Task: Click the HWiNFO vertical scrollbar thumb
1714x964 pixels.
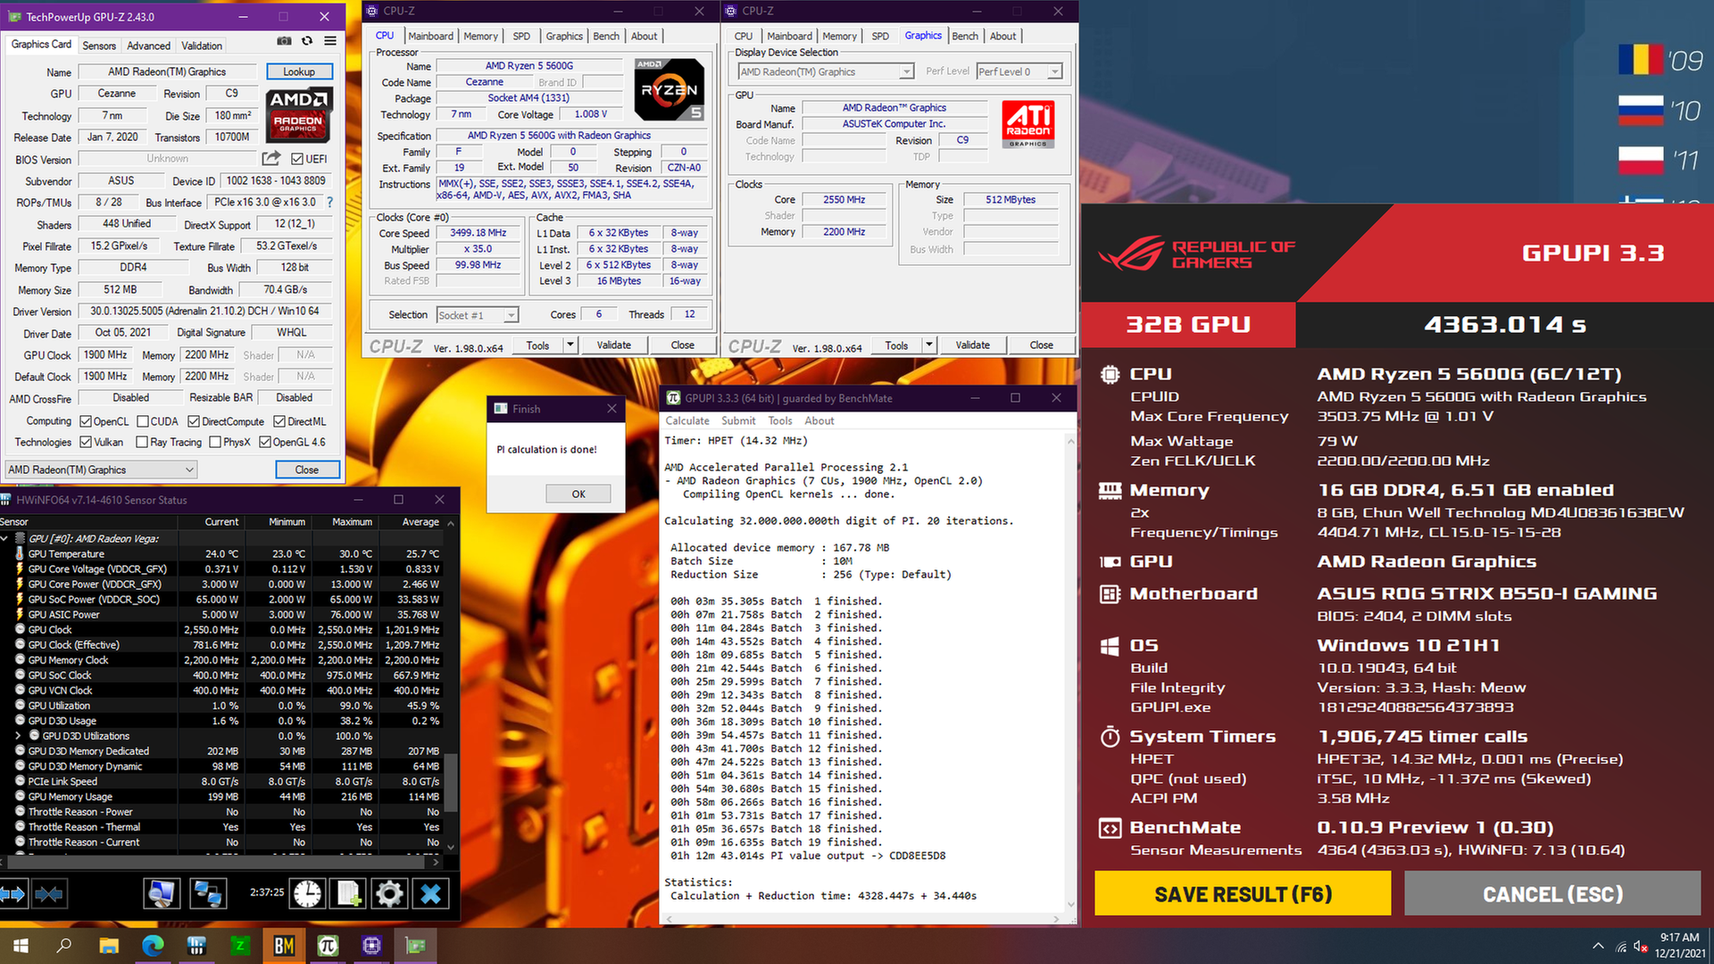Action: (451, 783)
